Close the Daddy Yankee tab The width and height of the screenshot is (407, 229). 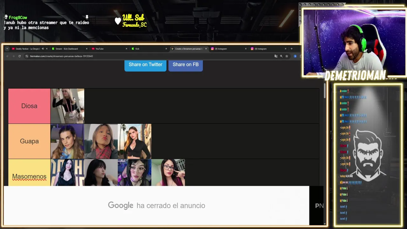click(47, 49)
